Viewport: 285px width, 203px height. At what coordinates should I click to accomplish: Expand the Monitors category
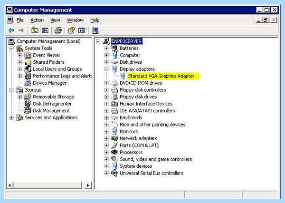click(106, 132)
